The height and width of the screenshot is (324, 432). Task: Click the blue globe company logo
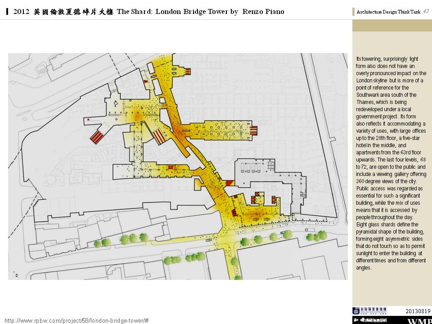[x=356, y=310]
